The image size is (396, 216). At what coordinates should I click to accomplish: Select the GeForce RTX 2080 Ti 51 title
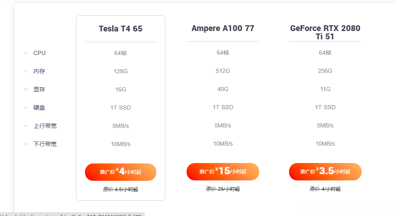pyautogui.click(x=325, y=32)
